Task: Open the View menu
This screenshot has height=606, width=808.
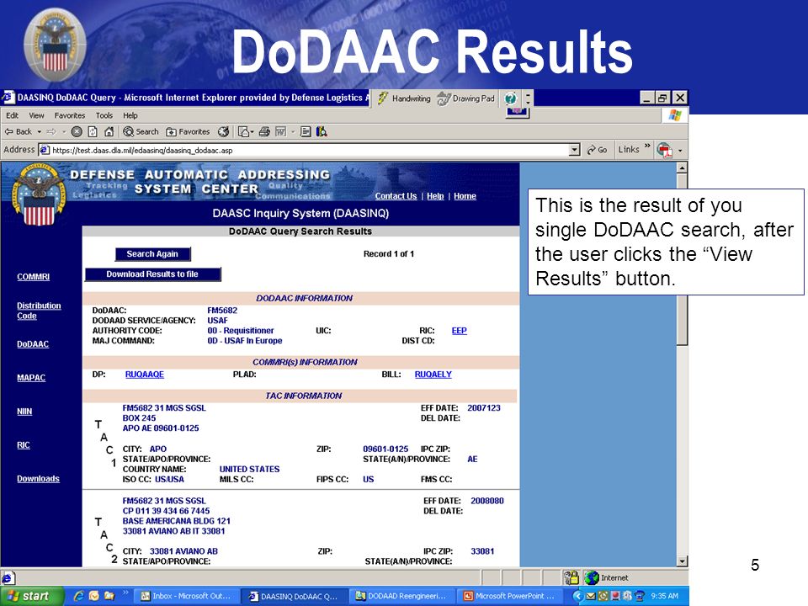Action: coord(36,115)
